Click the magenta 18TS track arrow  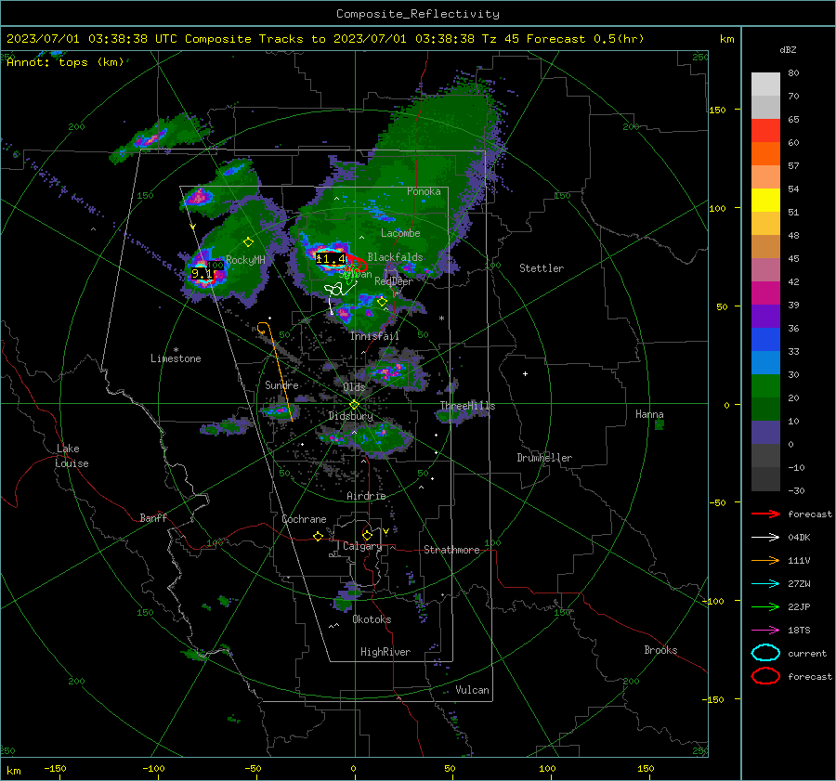tap(765, 631)
